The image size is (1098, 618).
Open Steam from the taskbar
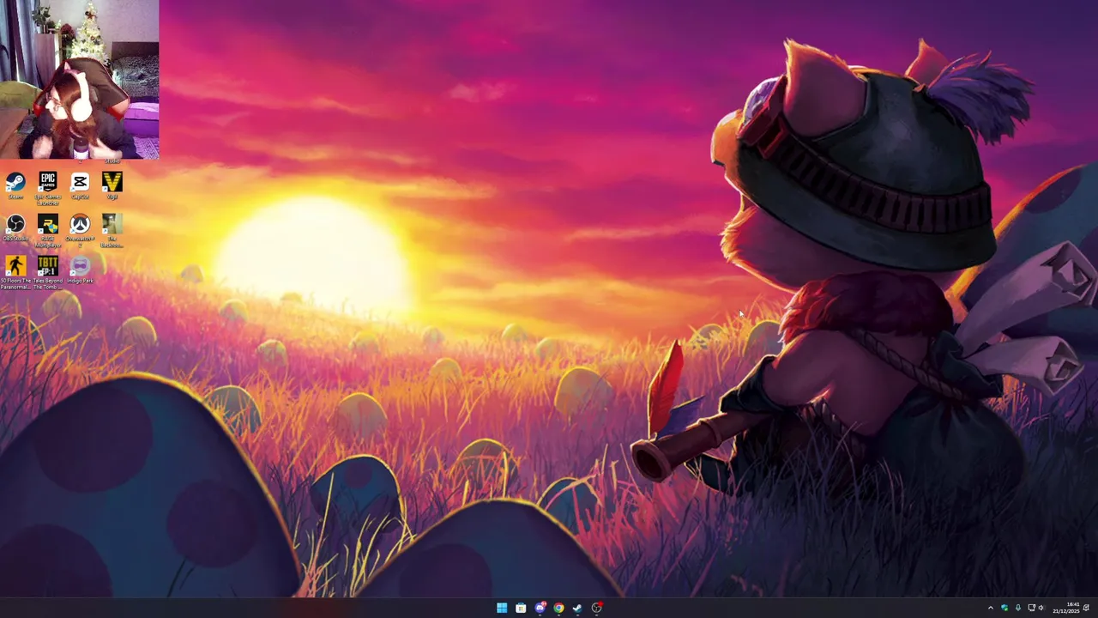coord(577,608)
